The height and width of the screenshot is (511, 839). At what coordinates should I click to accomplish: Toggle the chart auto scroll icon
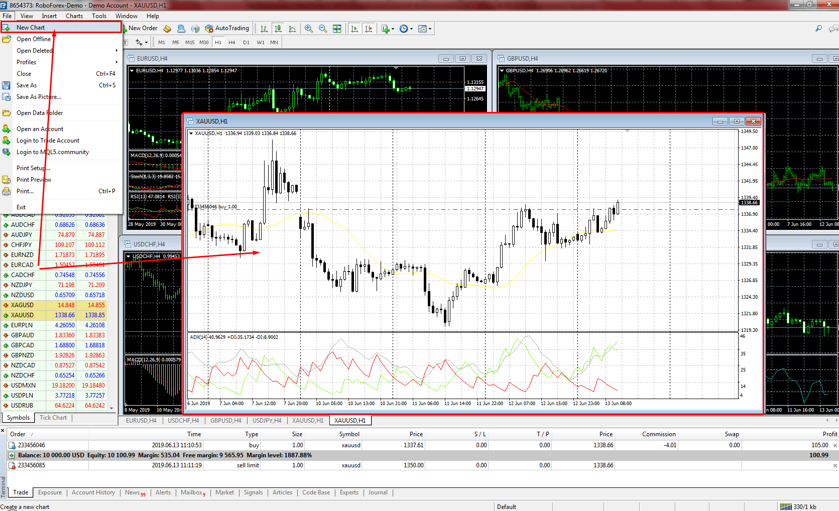(354, 29)
